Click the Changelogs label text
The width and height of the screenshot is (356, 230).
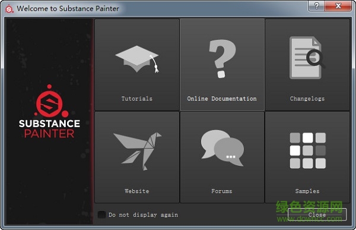tap(307, 99)
